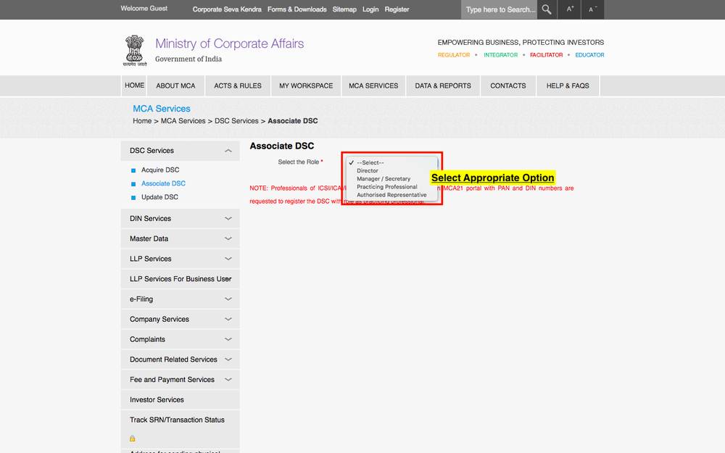The height and width of the screenshot is (453, 725).
Task: Open ABOUT MCA menu
Action: pyautogui.click(x=175, y=86)
